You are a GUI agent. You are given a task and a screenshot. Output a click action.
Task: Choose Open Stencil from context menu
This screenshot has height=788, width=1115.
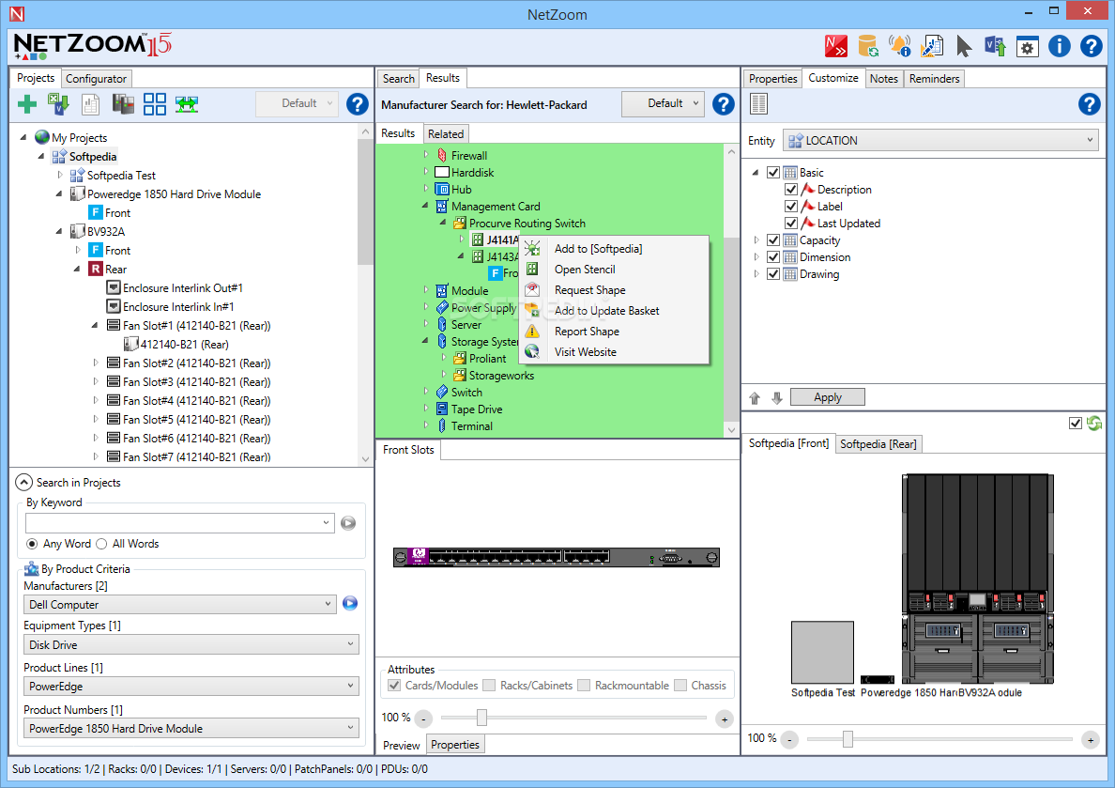click(x=585, y=270)
